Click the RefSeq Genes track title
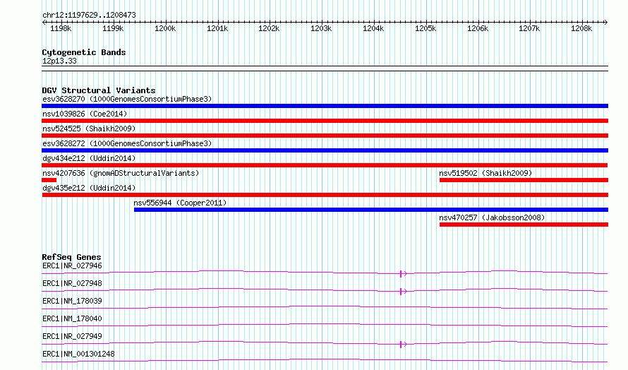The height and width of the screenshot is (370, 628). click(x=71, y=257)
